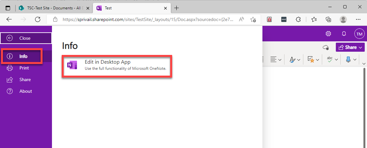Open a new browser tab
The height and width of the screenshot is (148, 367).
tap(177, 8)
